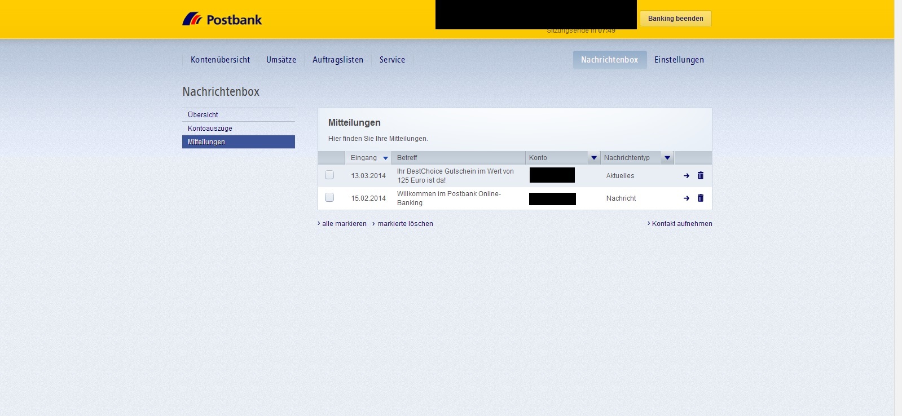Click date 13.03.2014 cell

(368, 176)
